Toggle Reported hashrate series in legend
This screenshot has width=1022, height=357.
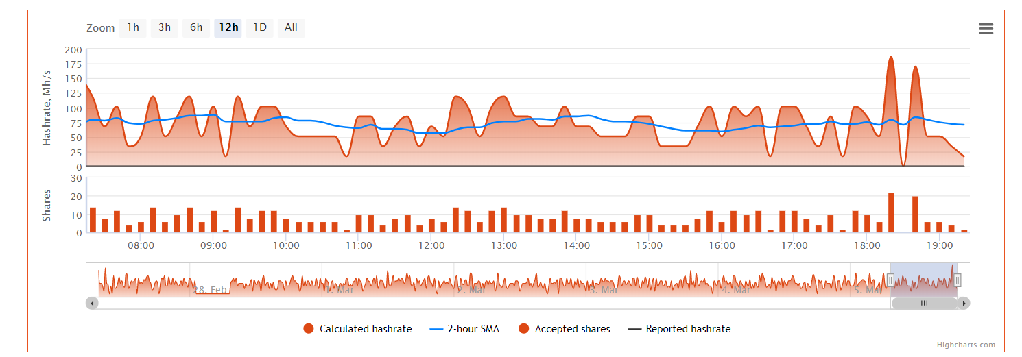pyautogui.click(x=679, y=329)
